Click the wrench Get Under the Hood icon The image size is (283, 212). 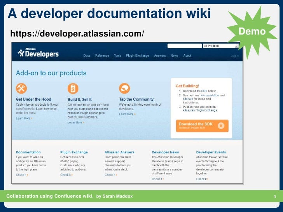(x=21, y=89)
